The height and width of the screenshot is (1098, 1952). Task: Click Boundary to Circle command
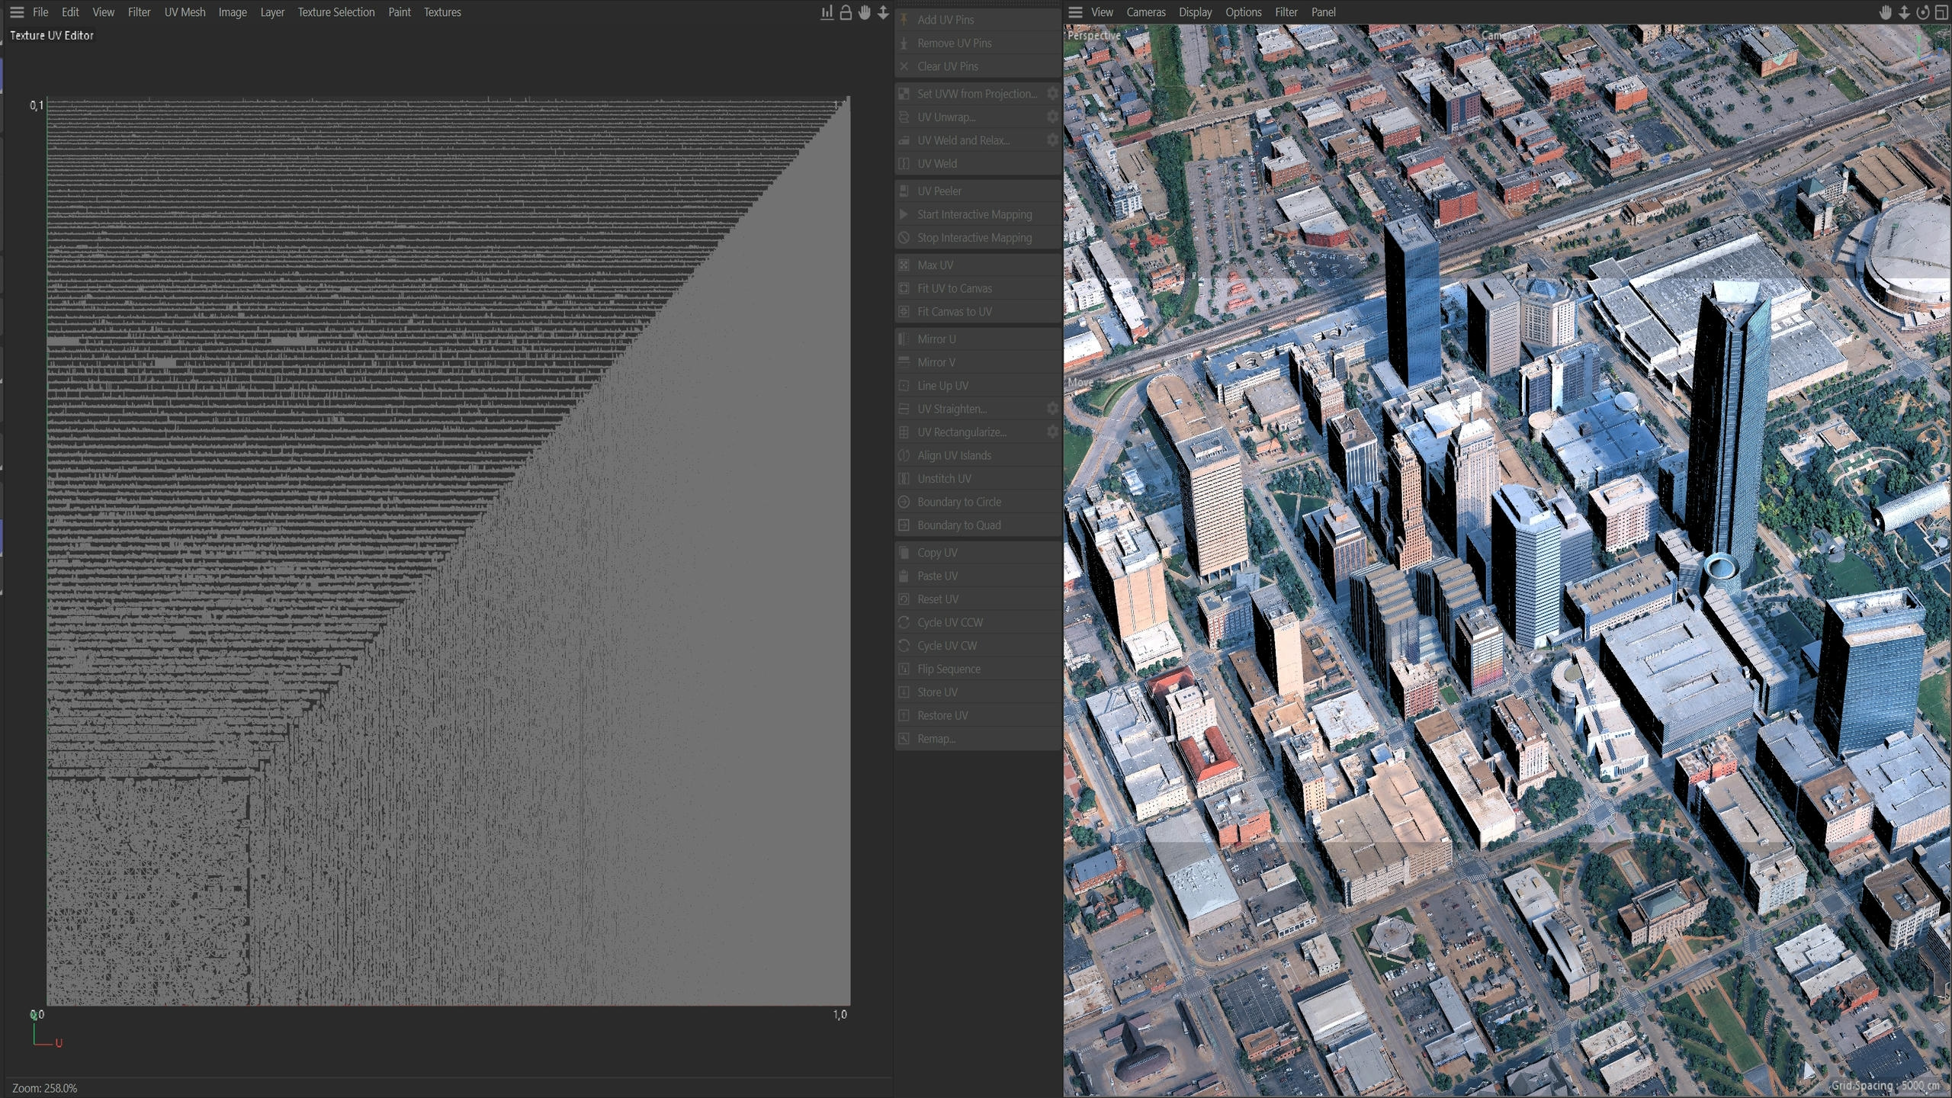[977, 502]
